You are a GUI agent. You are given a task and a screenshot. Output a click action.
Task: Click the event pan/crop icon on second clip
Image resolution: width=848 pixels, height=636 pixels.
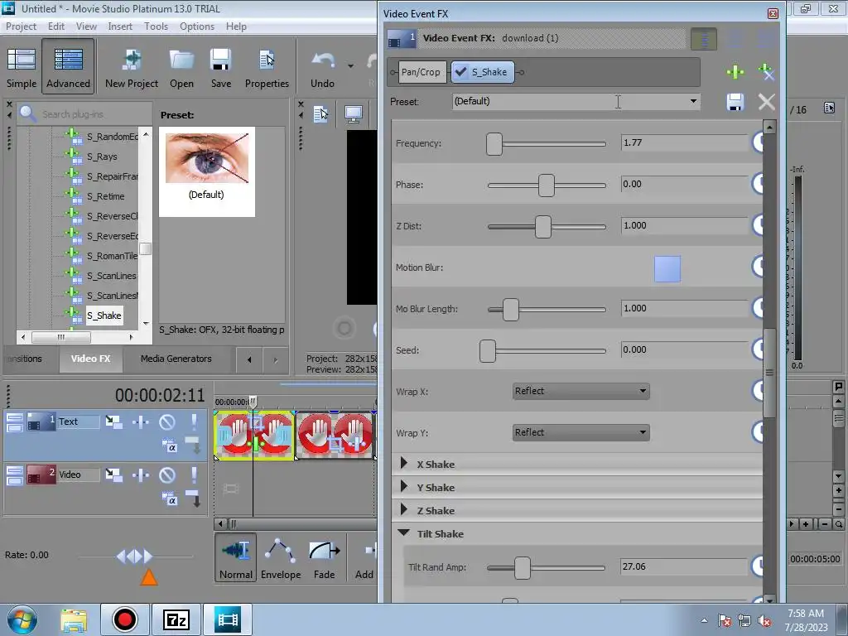[335, 445]
